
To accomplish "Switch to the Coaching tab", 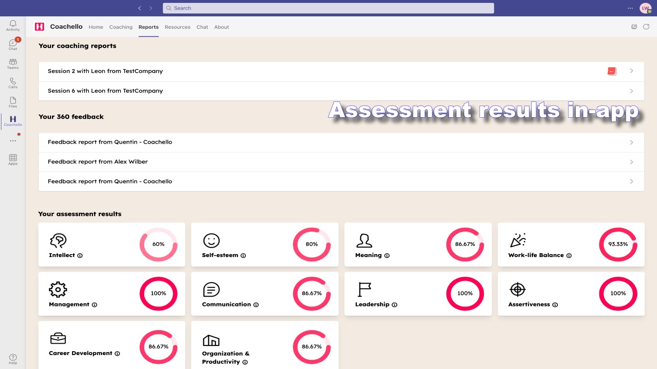I will pyautogui.click(x=121, y=27).
